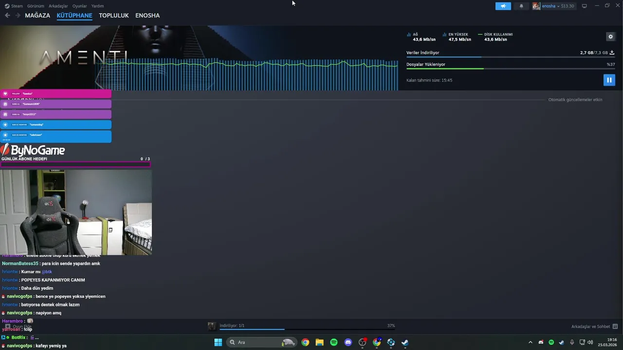Click the microphone tray icon
623x350 pixels.
tap(572, 342)
